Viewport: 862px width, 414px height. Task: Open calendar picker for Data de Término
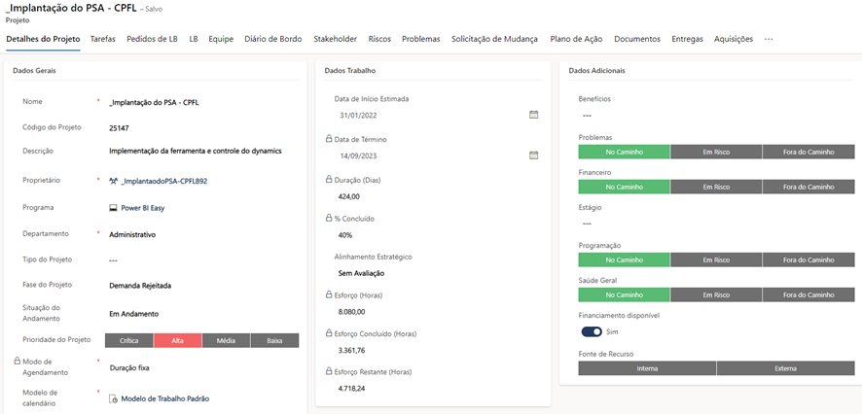pos(533,155)
